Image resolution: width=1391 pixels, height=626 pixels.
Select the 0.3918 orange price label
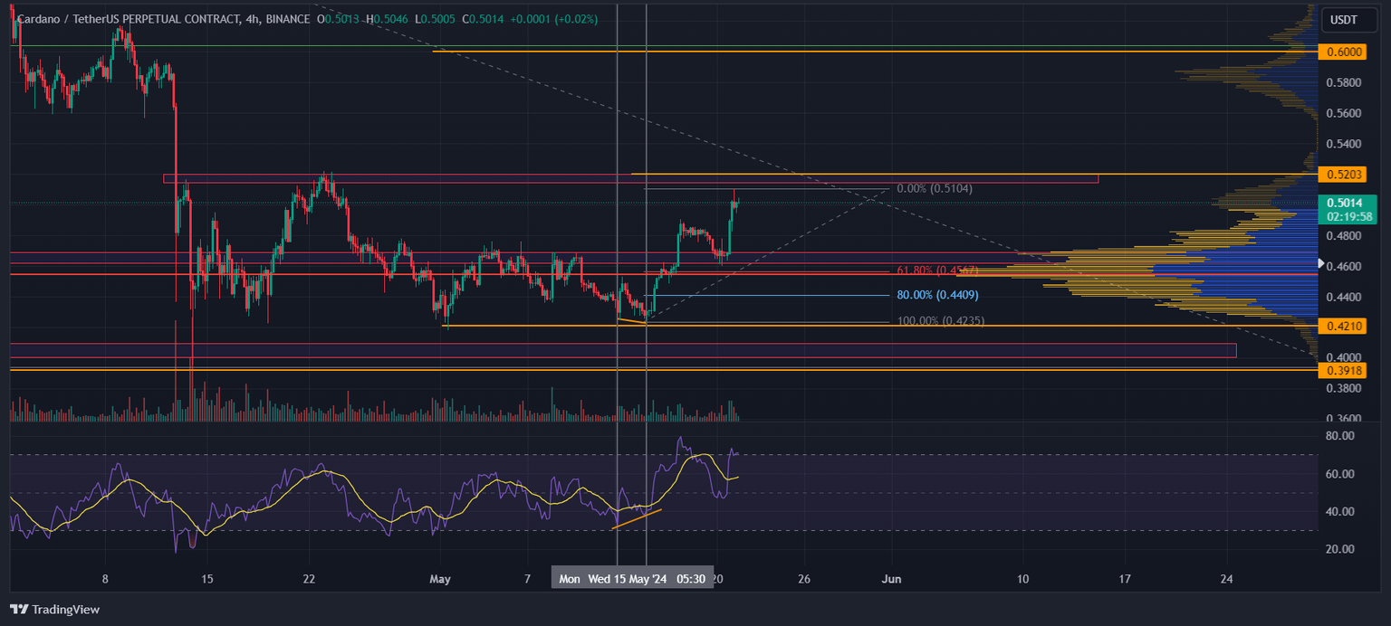1343,370
